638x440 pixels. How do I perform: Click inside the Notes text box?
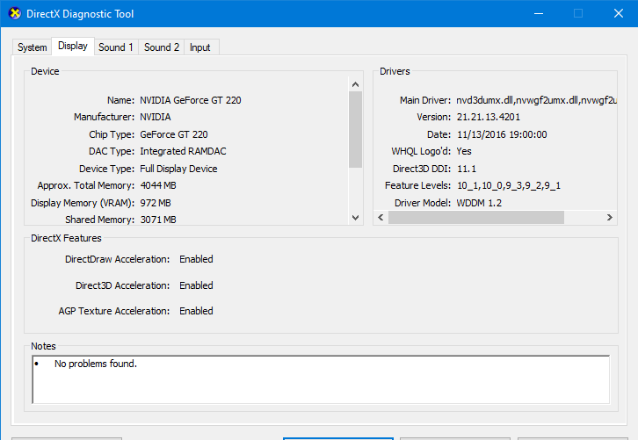[x=321, y=379]
